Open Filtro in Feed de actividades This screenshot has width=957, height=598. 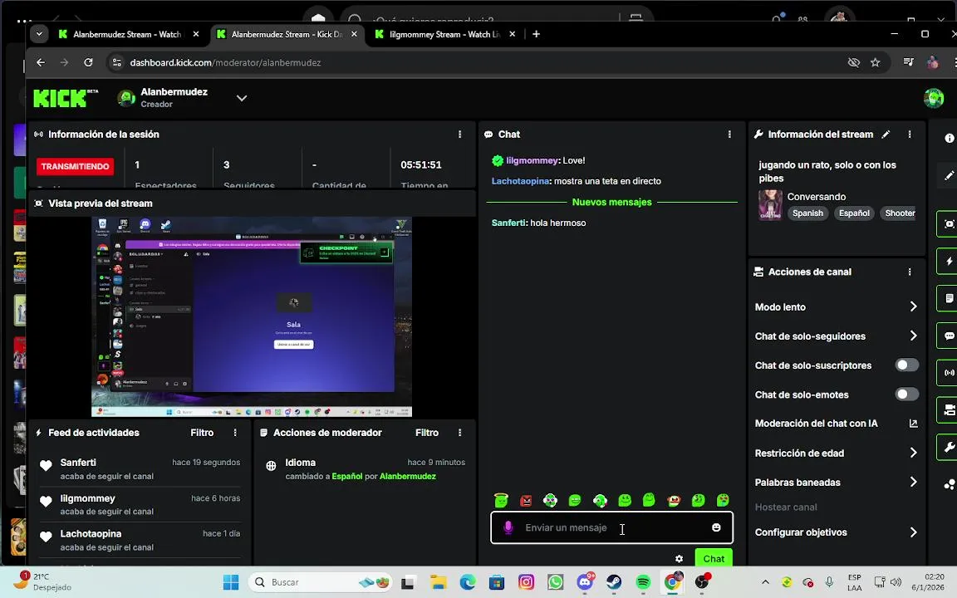pos(202,433)
